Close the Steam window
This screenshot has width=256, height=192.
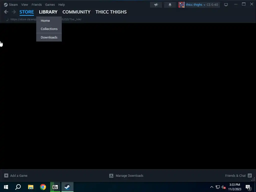(x=251, y=4)
